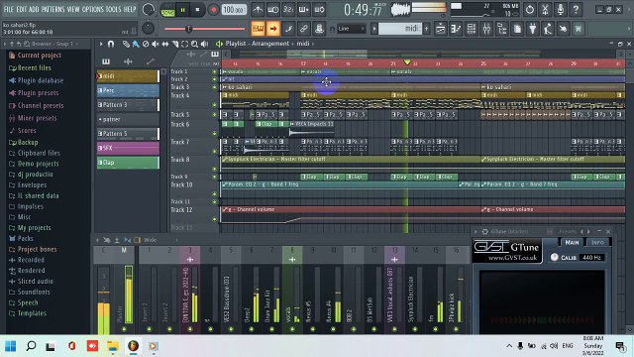Mute Master mixer track LED
This screenshot has height=357, width=634.
point(124,329)
